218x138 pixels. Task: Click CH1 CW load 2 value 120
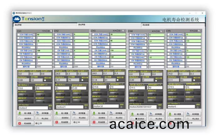(44, 57)
